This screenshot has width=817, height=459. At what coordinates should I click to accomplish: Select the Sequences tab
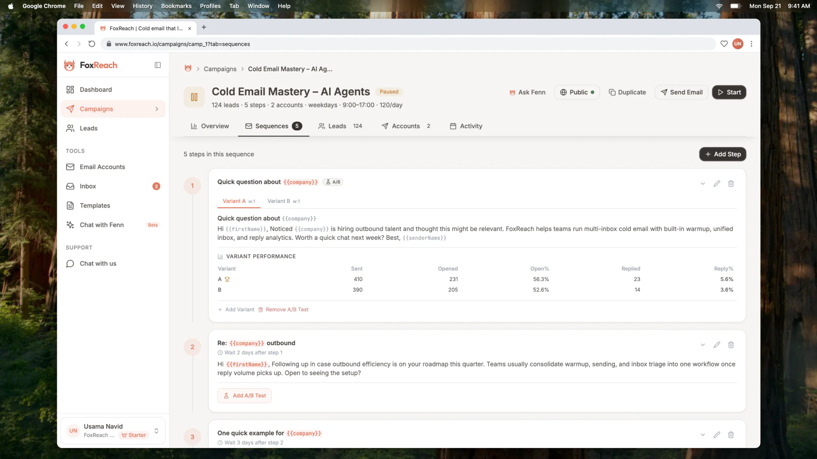pyautogui.click(x=273, y=126)
